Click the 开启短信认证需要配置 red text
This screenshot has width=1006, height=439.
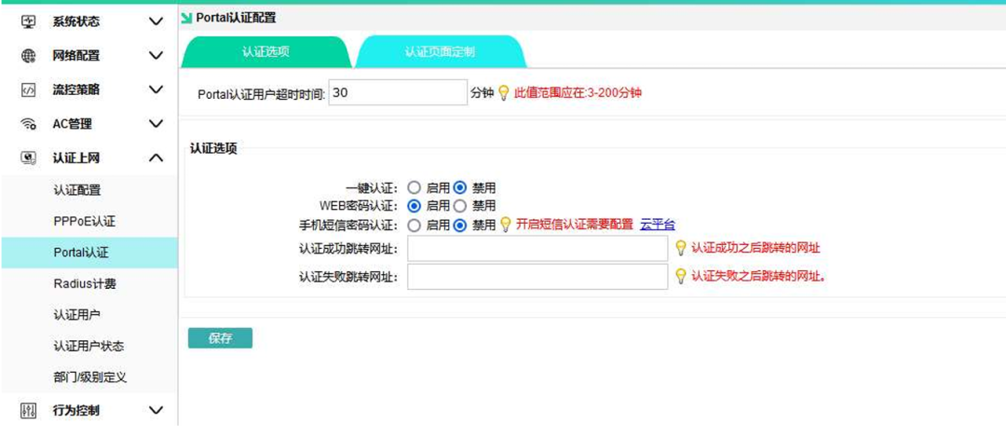pyautogui.click(x=574, y=225)
